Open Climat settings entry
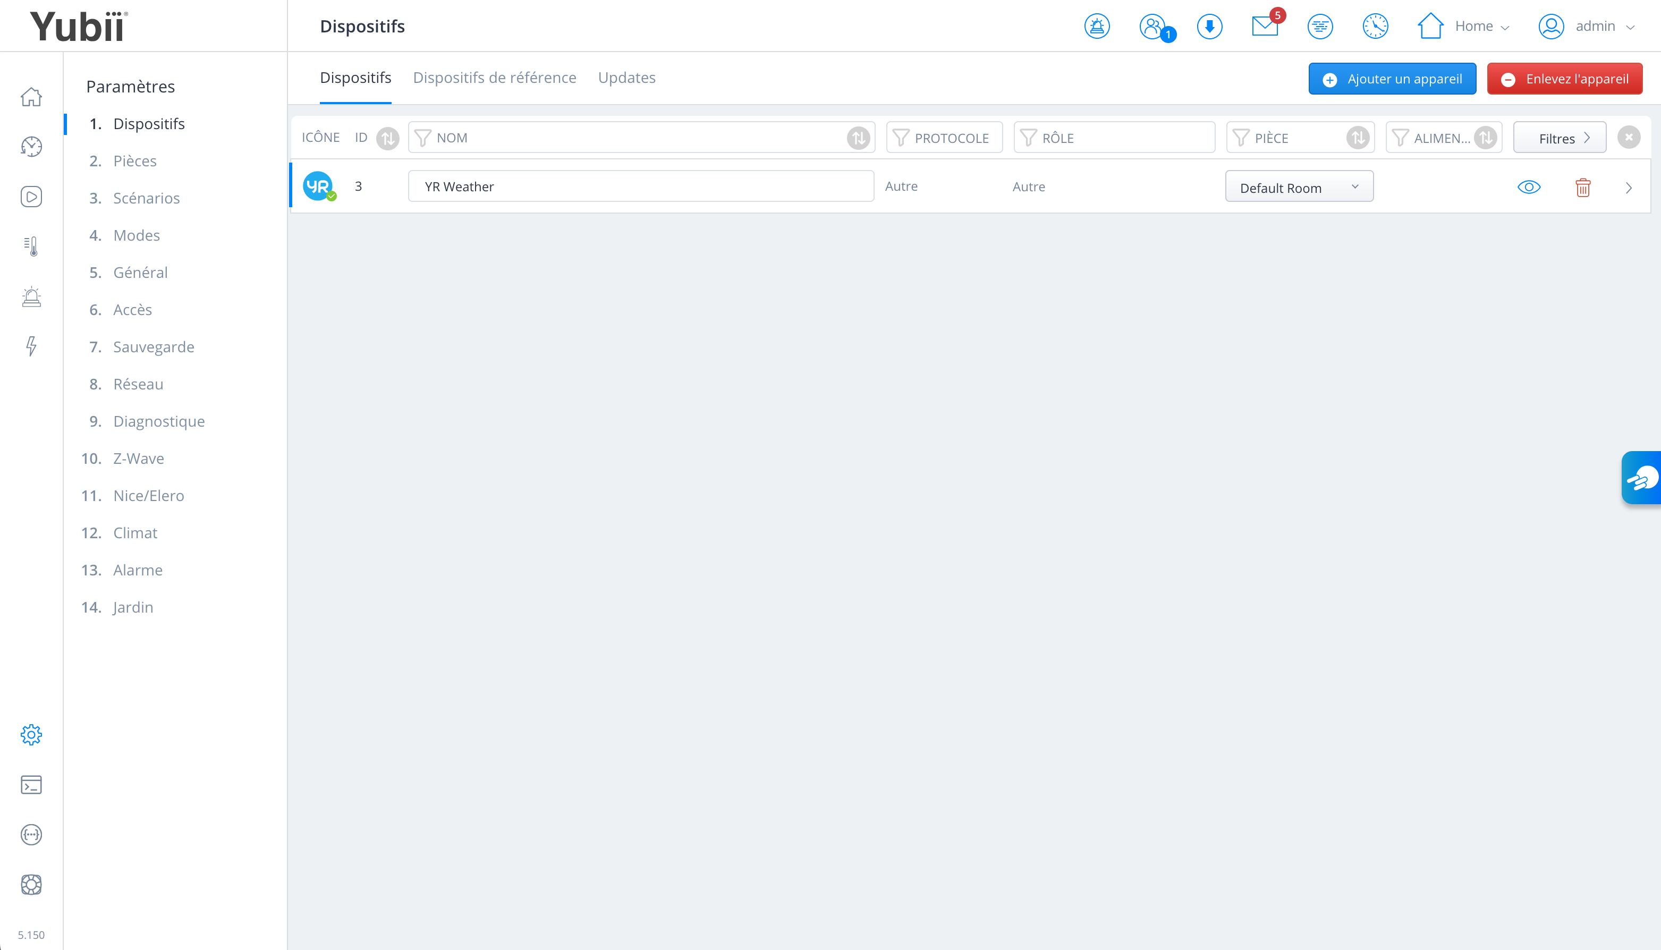 [x=135, y=532]
